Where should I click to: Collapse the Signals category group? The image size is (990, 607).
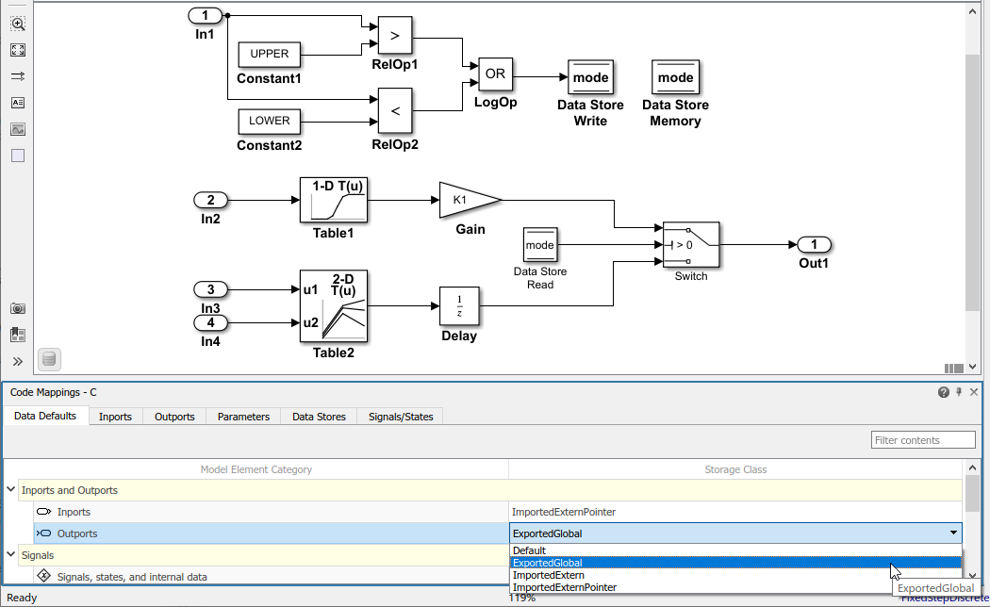coord(10,555)
